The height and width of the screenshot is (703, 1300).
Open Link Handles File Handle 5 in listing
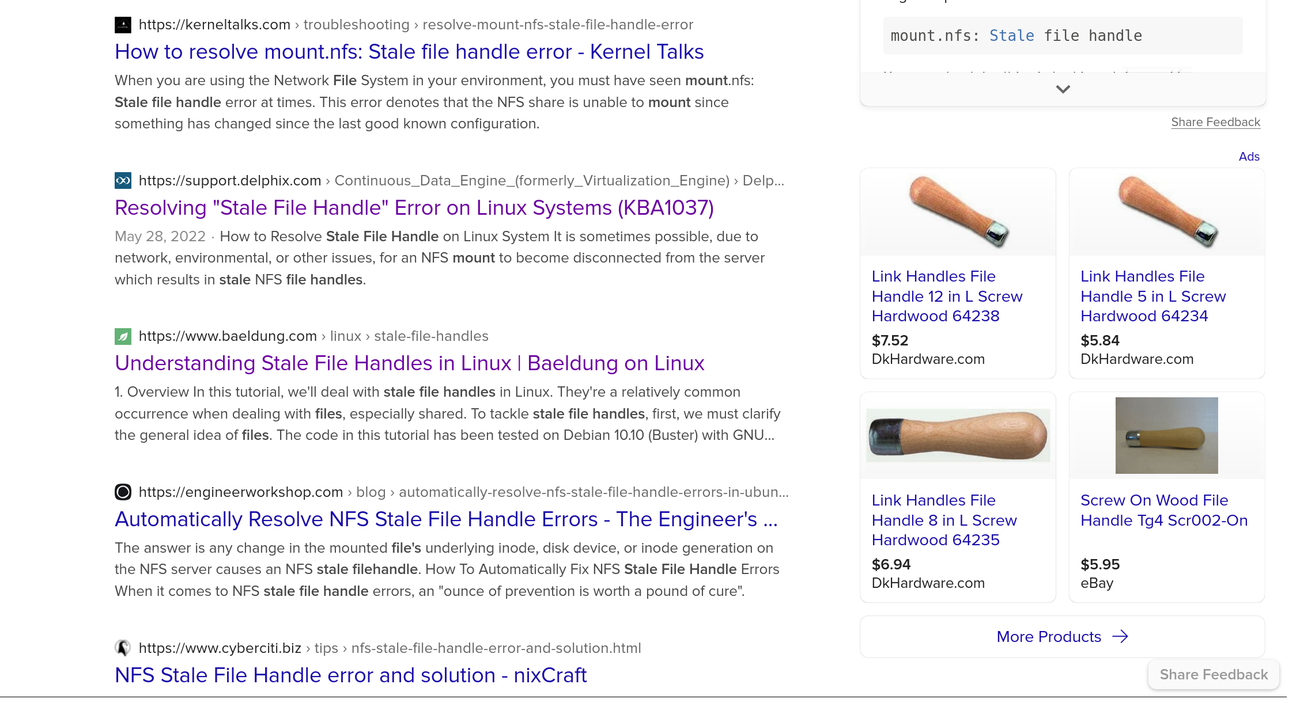[1153, 297]
